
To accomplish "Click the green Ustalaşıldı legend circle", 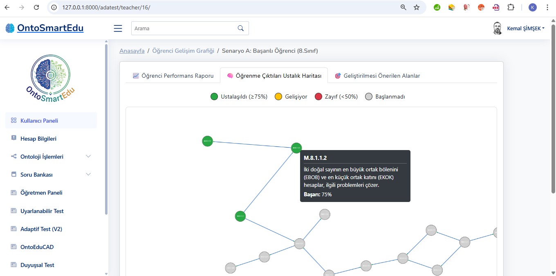I will [x=214, y=97].
